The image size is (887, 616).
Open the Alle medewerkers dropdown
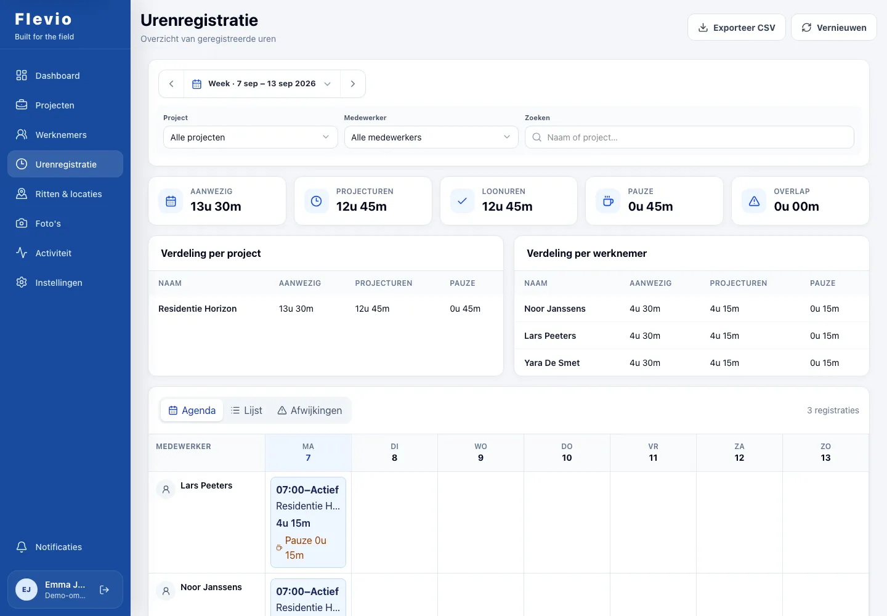(x=431, y=137)
